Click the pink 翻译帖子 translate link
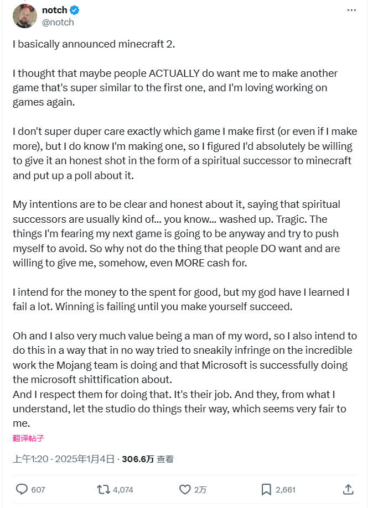Image resolution: width=378 pixels, height=508 pixels. [x=28, y=438]
